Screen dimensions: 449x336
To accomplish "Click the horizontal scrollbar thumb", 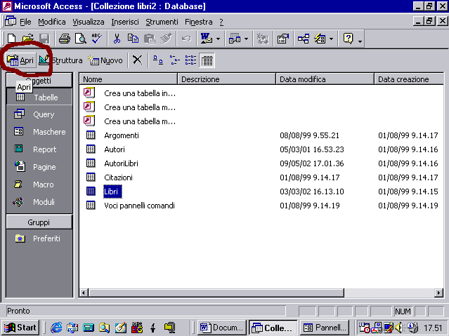I will coord(216,293).
